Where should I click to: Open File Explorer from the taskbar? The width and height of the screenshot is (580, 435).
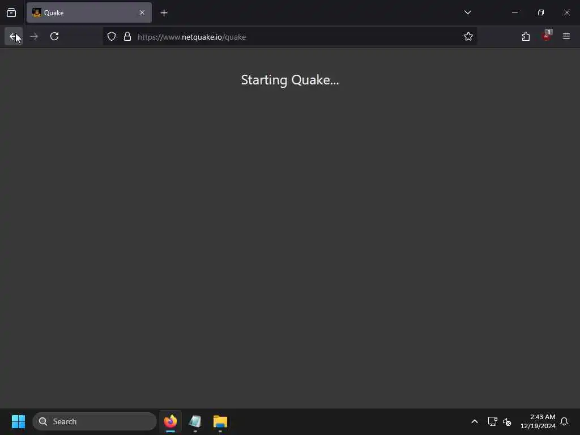coord(220,421)
